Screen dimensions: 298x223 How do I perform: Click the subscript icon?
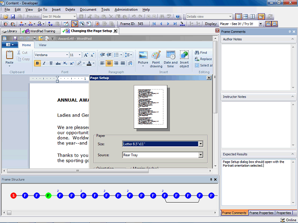pyautogui.click(x=65, y=63)
